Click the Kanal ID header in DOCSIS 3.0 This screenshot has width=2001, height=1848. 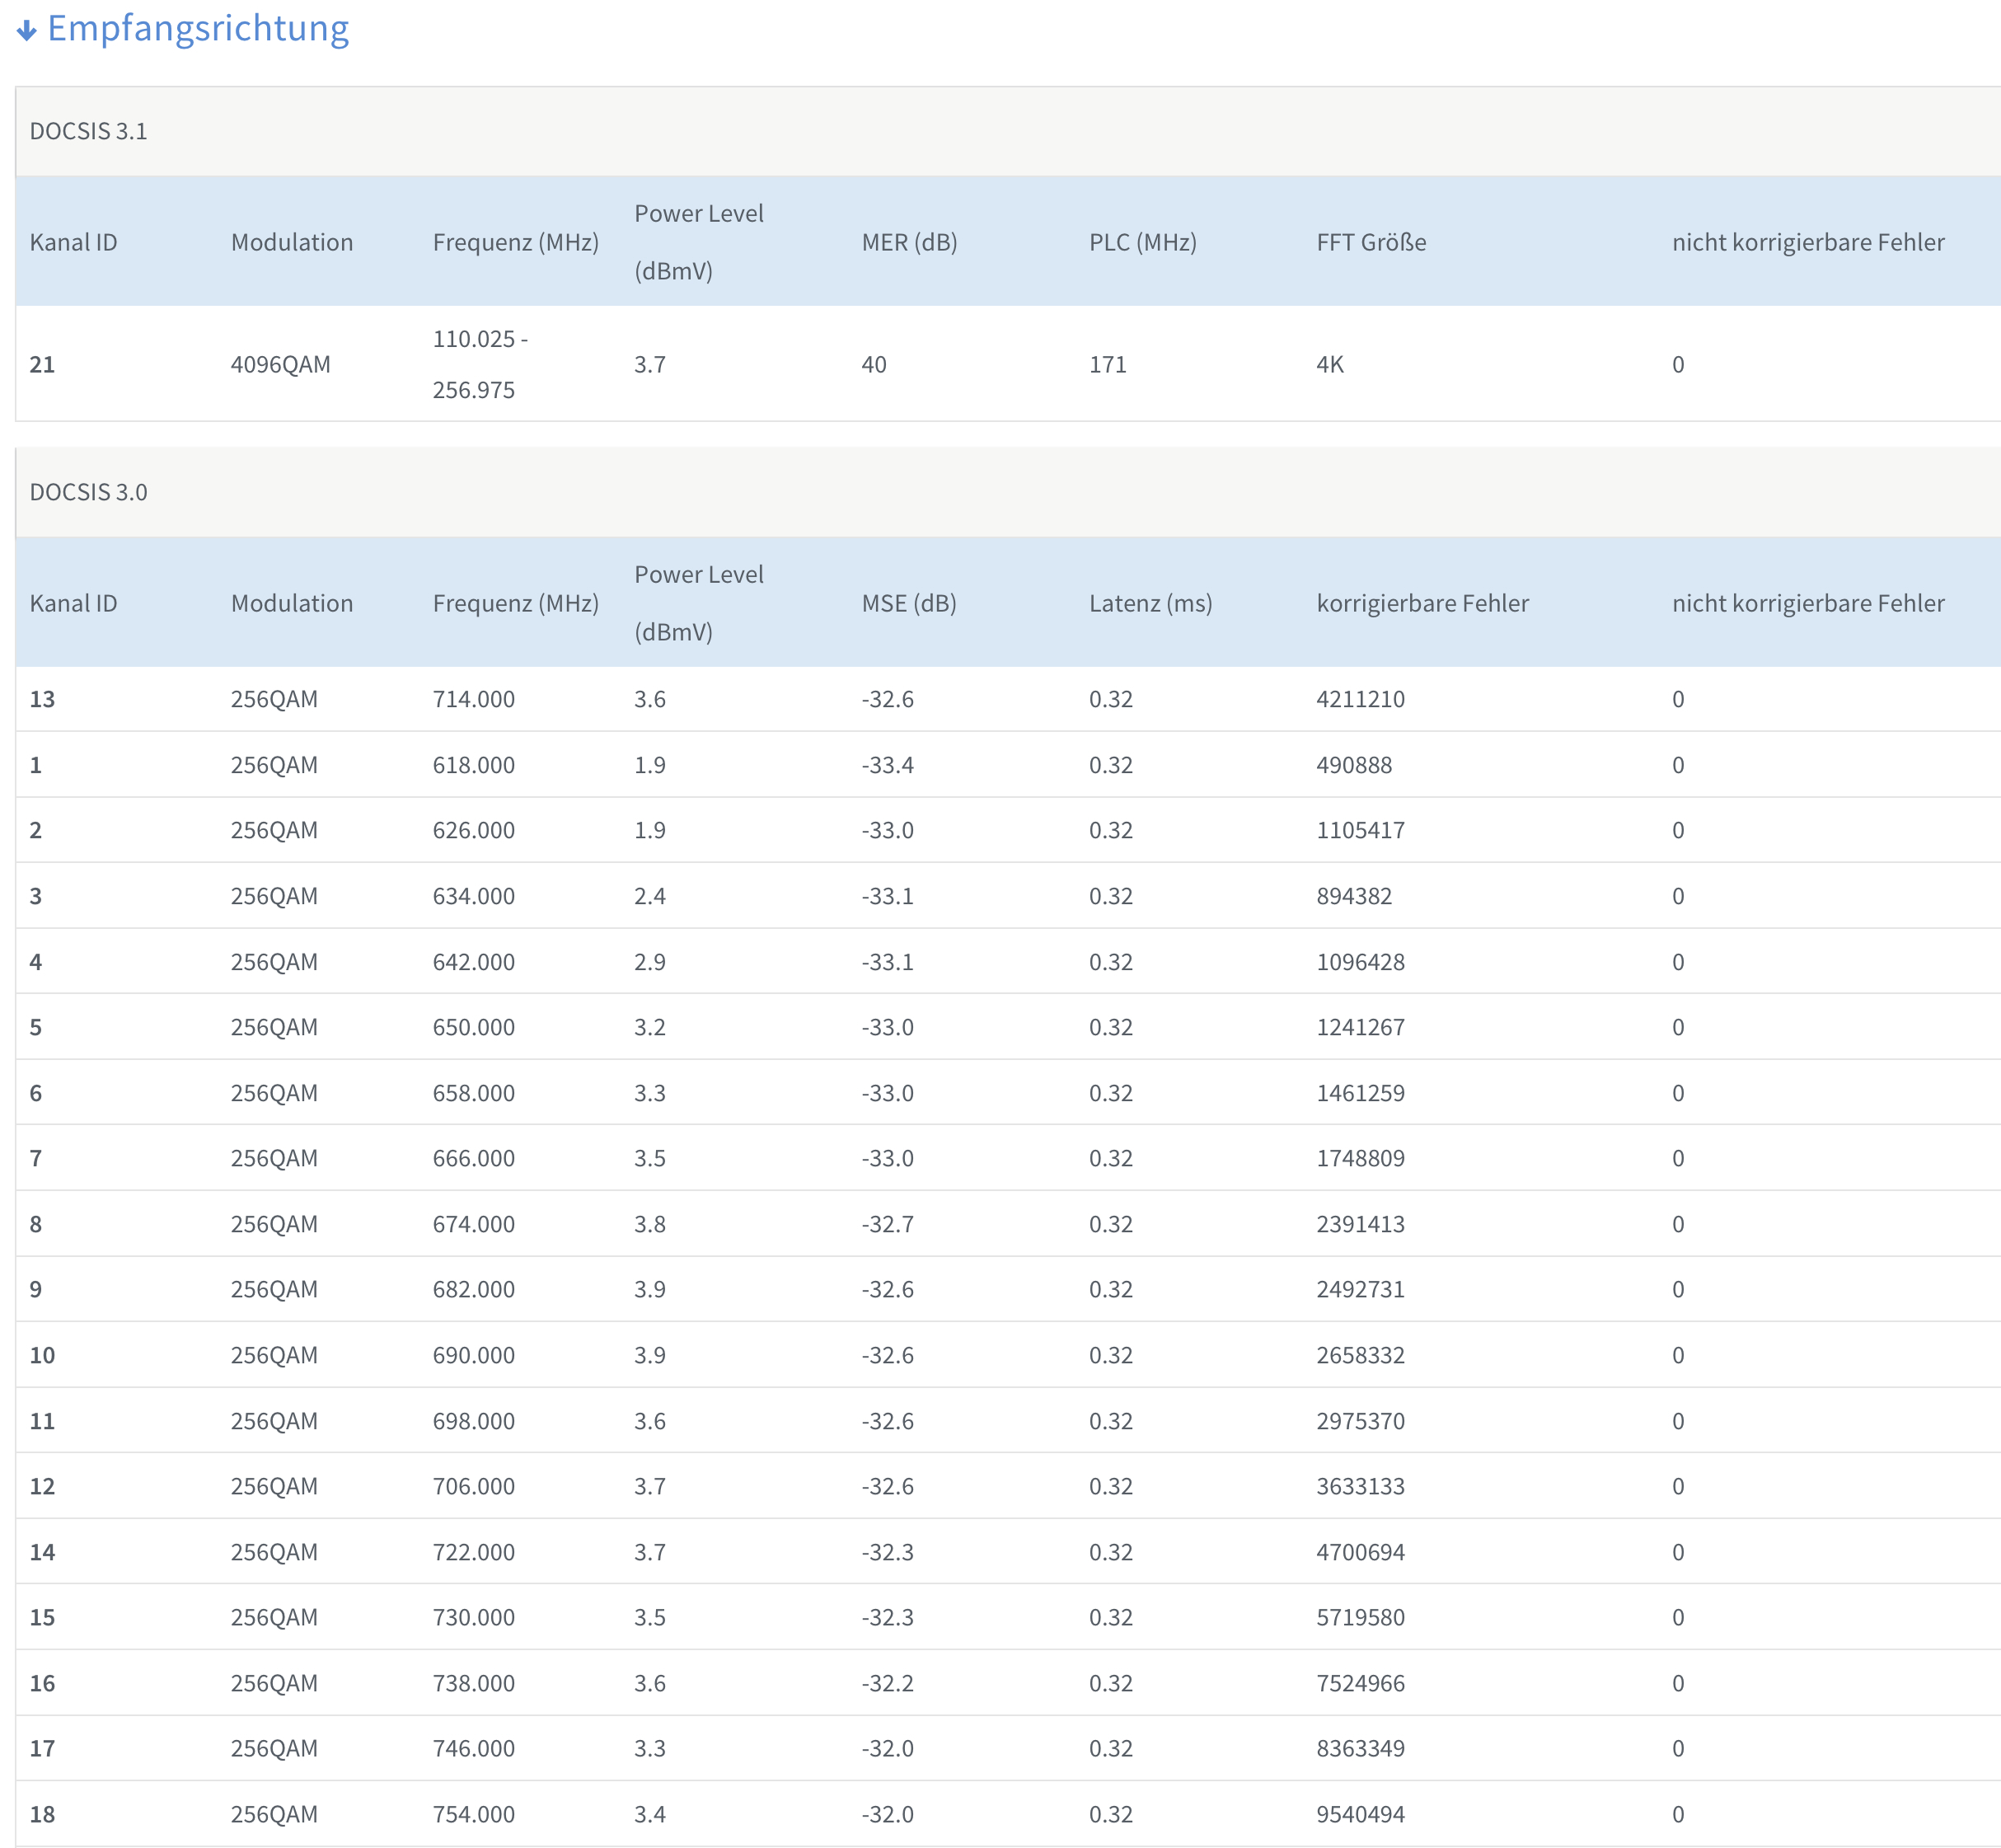click(73, 603)
